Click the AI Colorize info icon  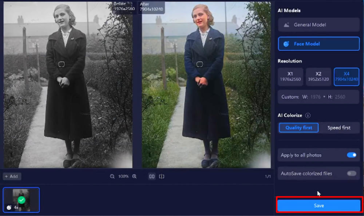coord(308,115)
